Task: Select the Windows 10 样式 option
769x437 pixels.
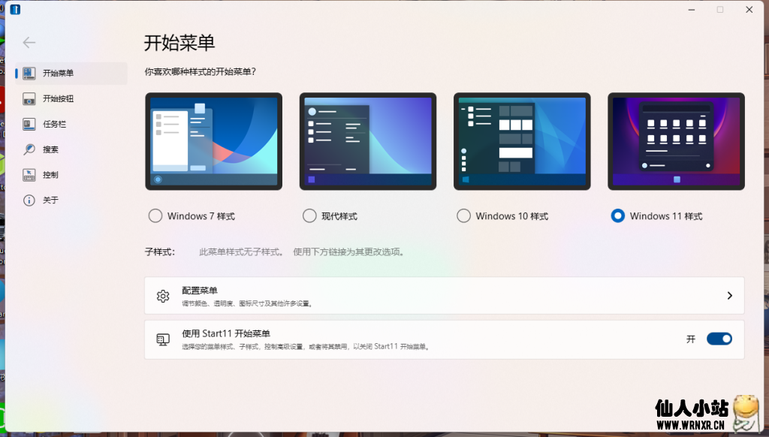Action: coord(463,215)
